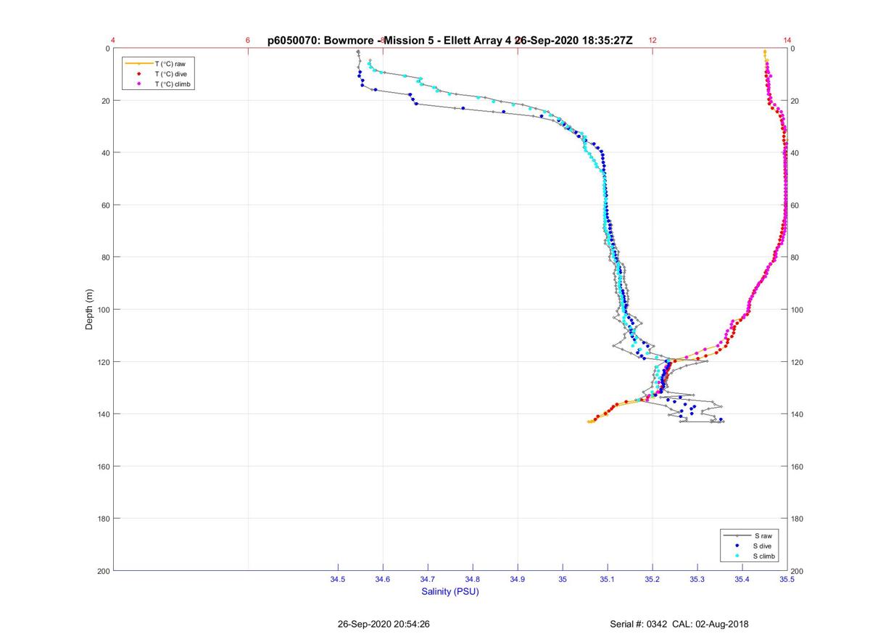
Task: Click the red temperature tick label 4
Action: [x=113, y=41]
